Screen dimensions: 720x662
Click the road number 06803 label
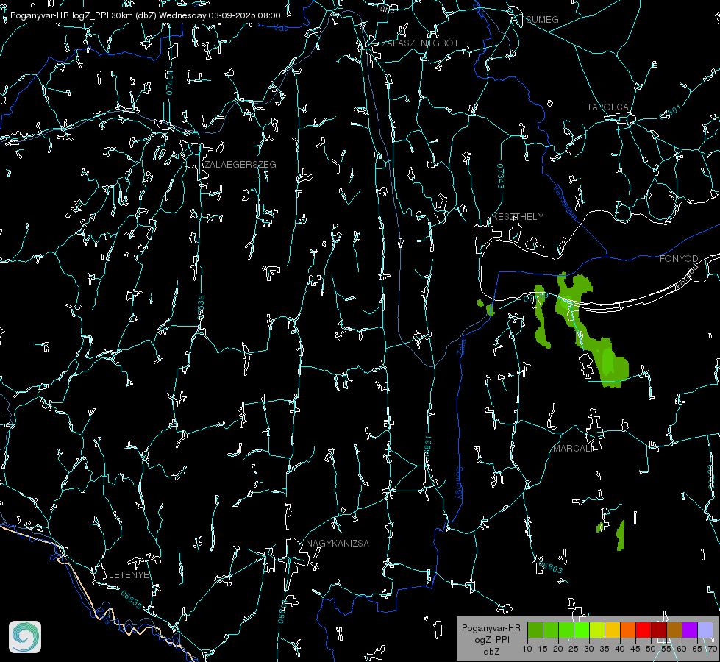[551, 567]
